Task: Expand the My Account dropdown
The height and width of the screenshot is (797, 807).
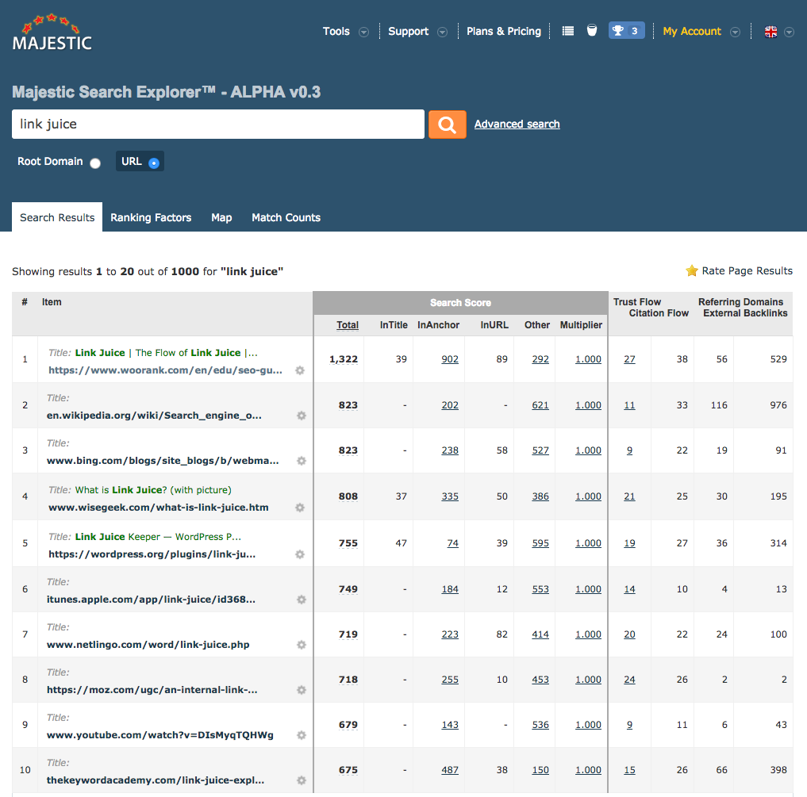Action: point(736,32)
